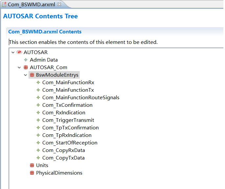Click the AUTOSAR_Com package icon
This screenshot has height=189, width=225.
[26, 67]
